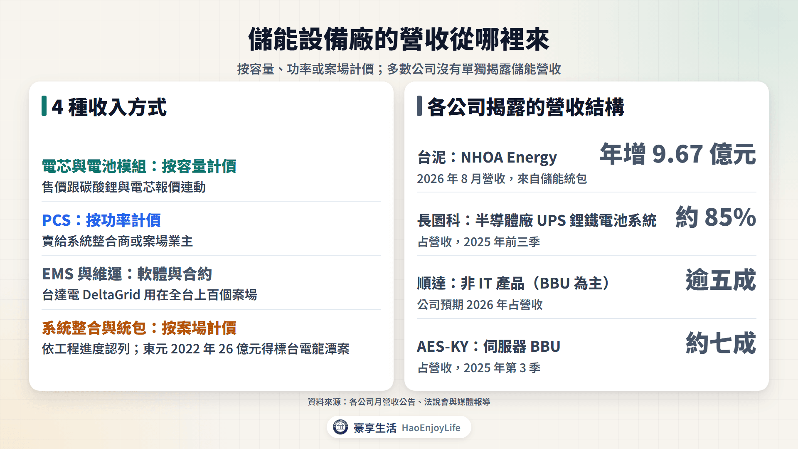Click EMS 與維運:軟體與合約 heading
Image resolution: width=798 pixels, height=449 pixels.
[x=127, y=274]
